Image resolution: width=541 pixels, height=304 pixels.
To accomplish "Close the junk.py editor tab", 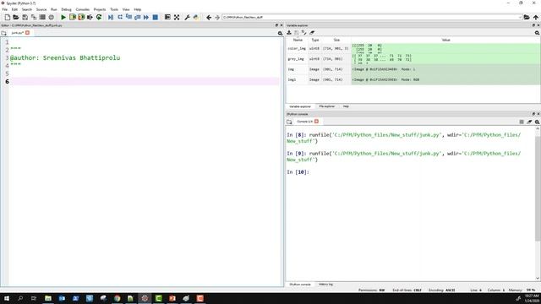I will click(27, 33).
